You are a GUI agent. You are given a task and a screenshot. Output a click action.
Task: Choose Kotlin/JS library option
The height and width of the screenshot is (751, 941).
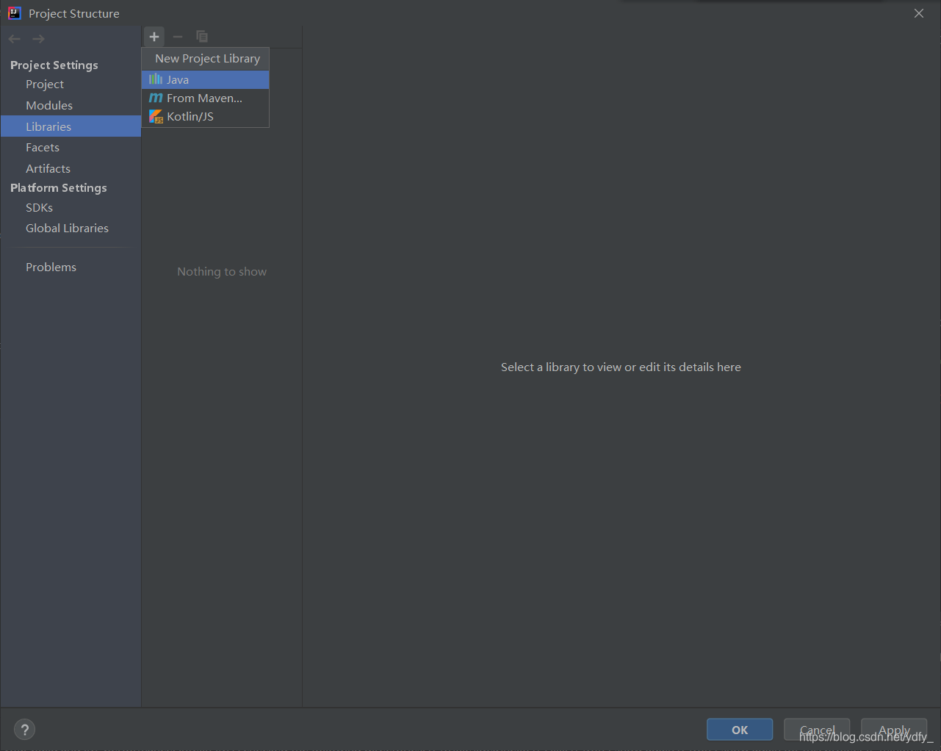click(x=206, y=116)
